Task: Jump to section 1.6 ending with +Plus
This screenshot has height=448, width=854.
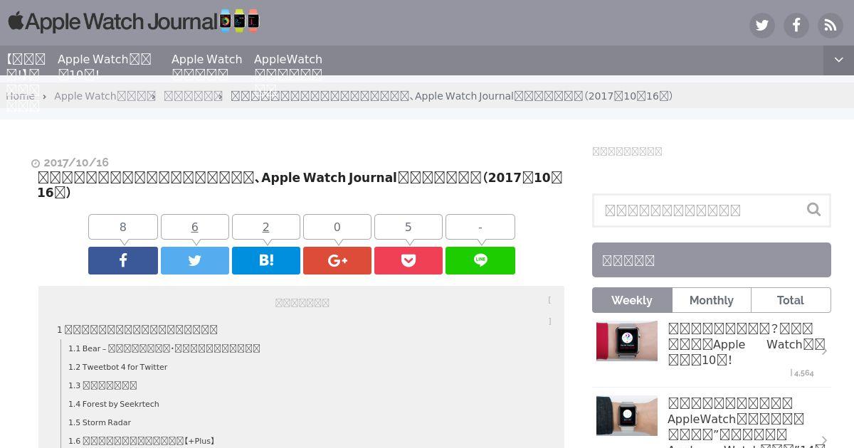Action: point(142,441)
